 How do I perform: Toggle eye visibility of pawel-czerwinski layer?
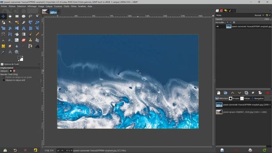click(x=218, y=26)
